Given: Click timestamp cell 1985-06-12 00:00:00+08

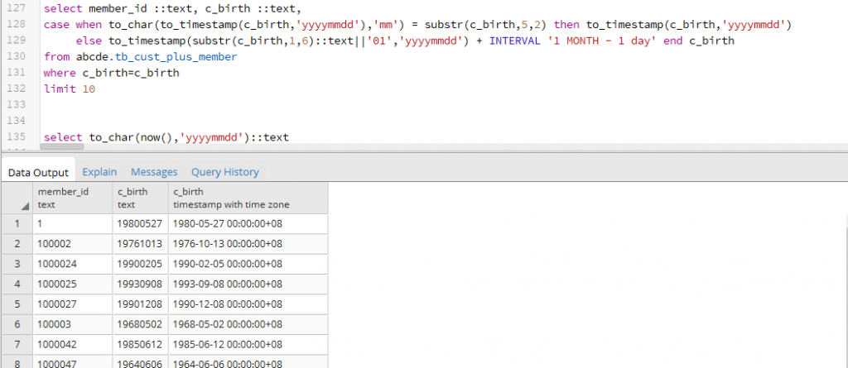Looking at the screenshot, I should [x=248, y=344].
